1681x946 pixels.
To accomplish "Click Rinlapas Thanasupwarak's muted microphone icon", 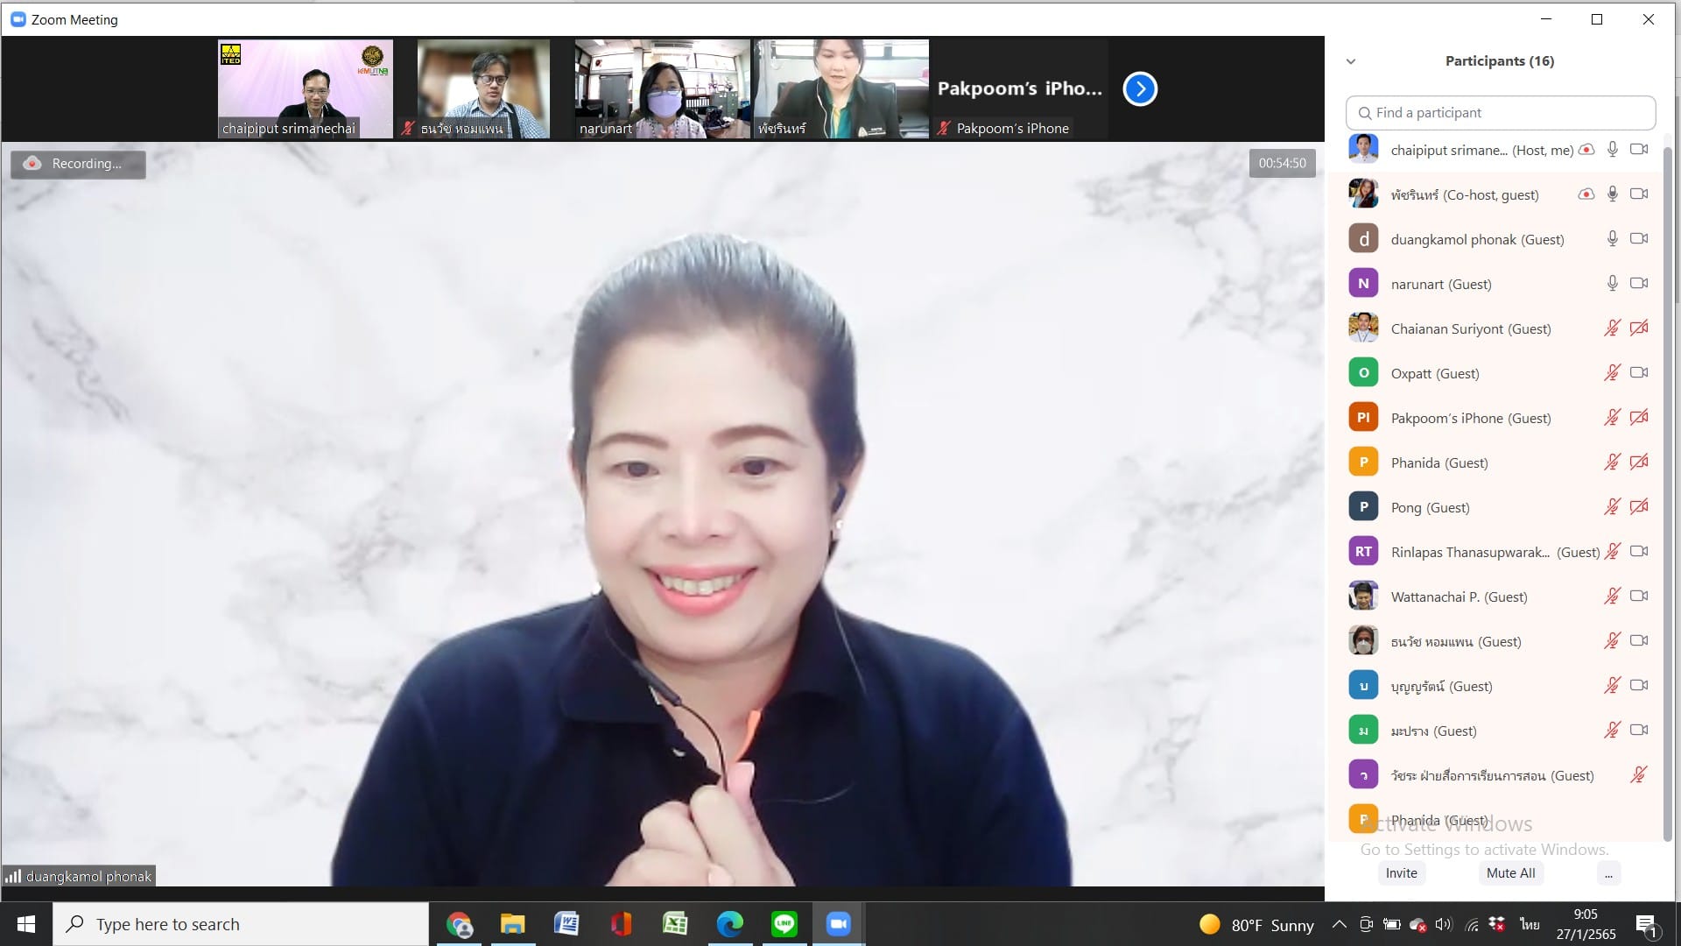I will click(x=1612, y=552).
